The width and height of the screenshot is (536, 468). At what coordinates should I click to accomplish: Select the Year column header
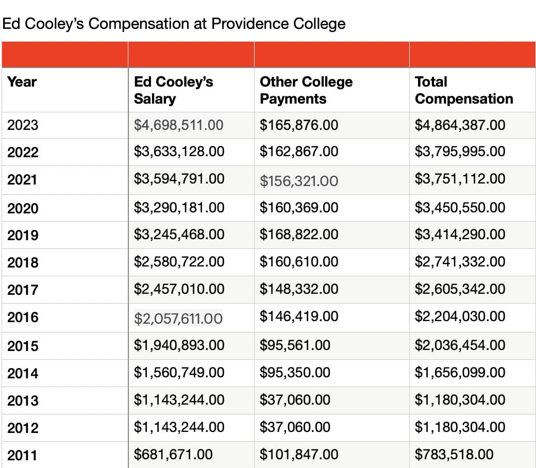point(22,82)
